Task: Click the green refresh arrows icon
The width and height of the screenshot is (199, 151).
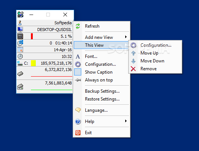Action: pyautogui.click(x=78, y=26)
